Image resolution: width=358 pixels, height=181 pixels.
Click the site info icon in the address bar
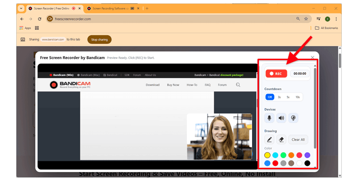(x=50, y=19)
